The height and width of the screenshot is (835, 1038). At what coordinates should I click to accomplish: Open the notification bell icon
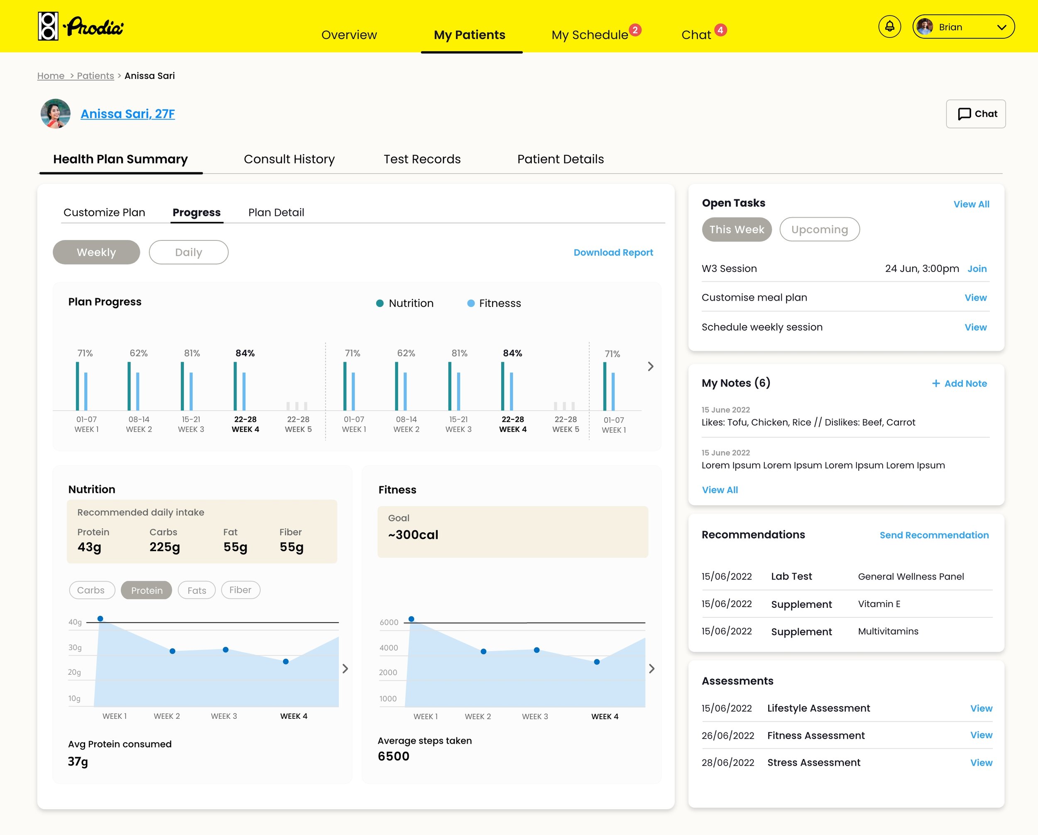890,27
